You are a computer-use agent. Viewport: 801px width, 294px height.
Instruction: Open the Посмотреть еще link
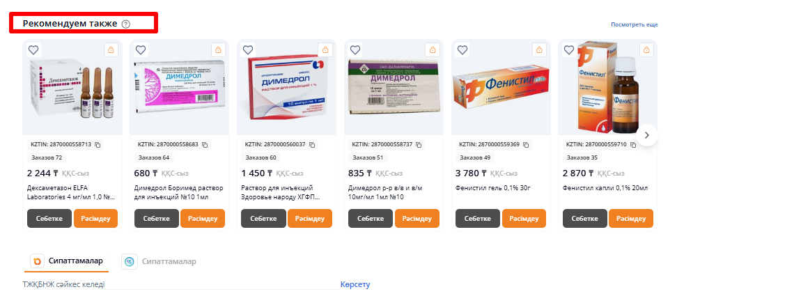pyautogui.click(x=634, y=24)
